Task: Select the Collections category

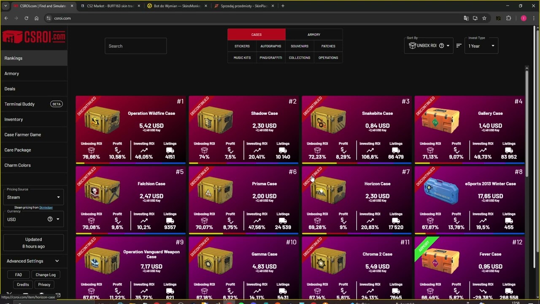Action: coord(300,57)
